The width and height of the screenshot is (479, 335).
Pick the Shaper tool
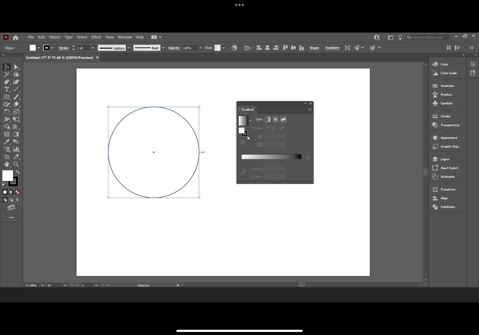click(7, 104)
